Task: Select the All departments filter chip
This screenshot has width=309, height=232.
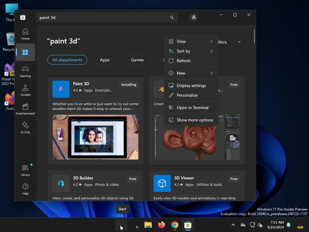Action: point(67,60)
